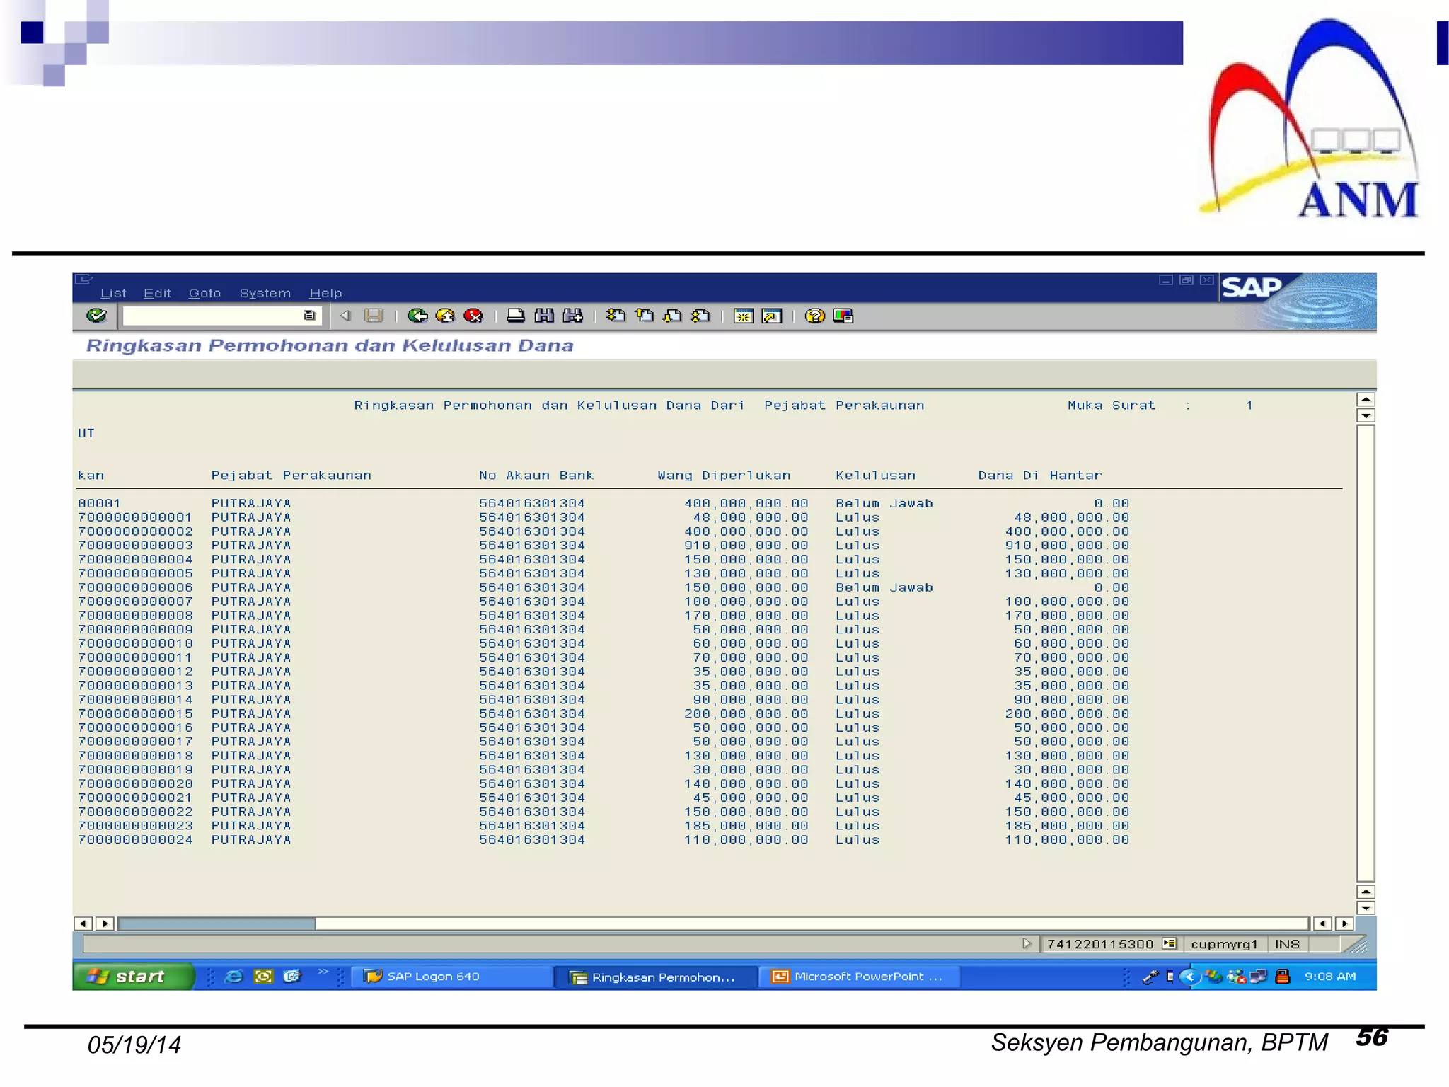
Task: Click the Customize local layout icon
Action: pyautogui.click(x=843, y=316)
